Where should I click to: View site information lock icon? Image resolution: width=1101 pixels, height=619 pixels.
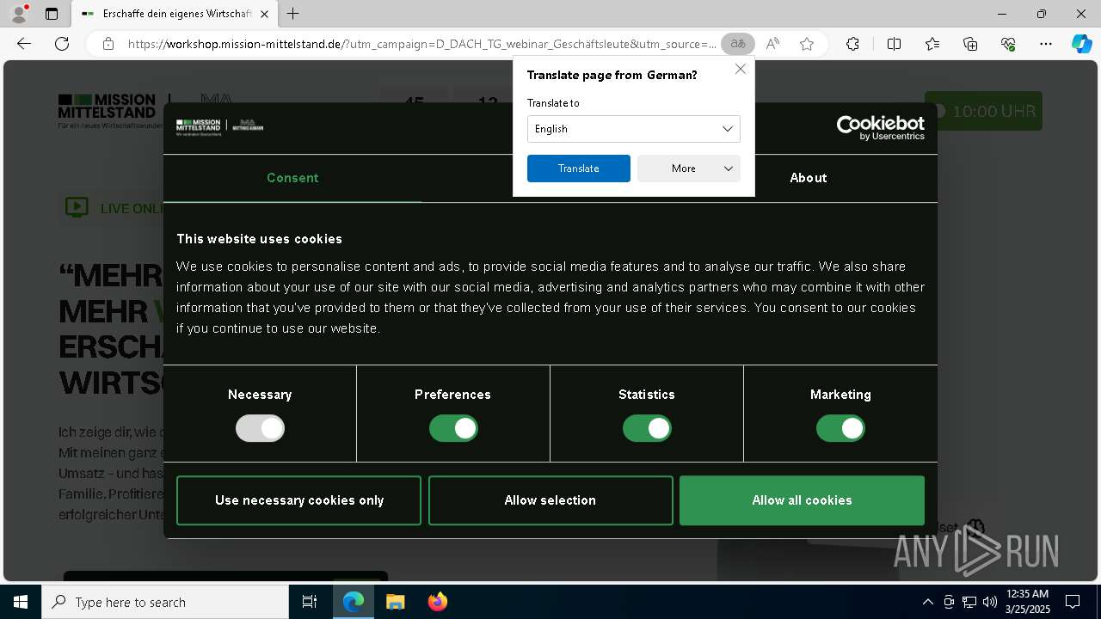pyautogui.click(x=108, y=44)
